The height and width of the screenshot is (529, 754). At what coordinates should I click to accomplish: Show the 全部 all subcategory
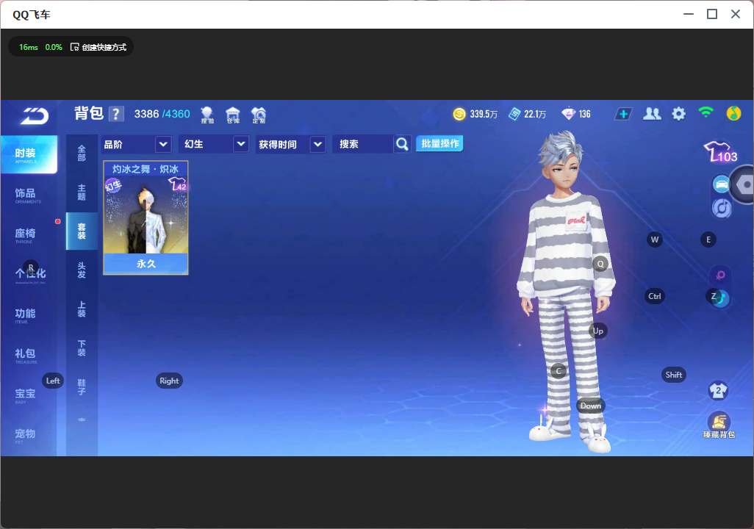coord(82,154)
